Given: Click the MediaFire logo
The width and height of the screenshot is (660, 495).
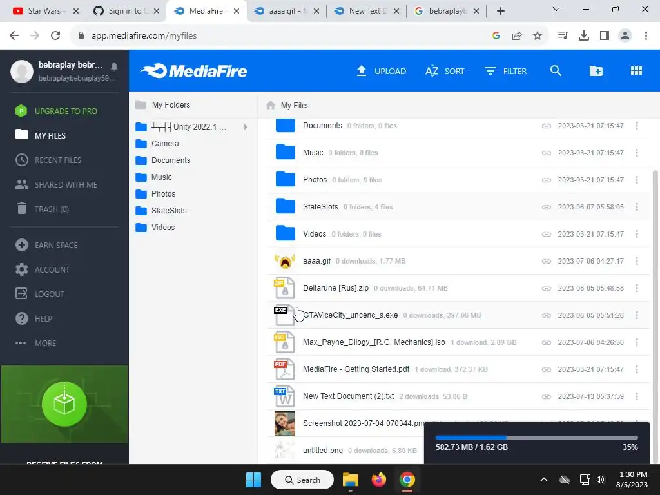Looking at the screenshot, I should 193,71.
